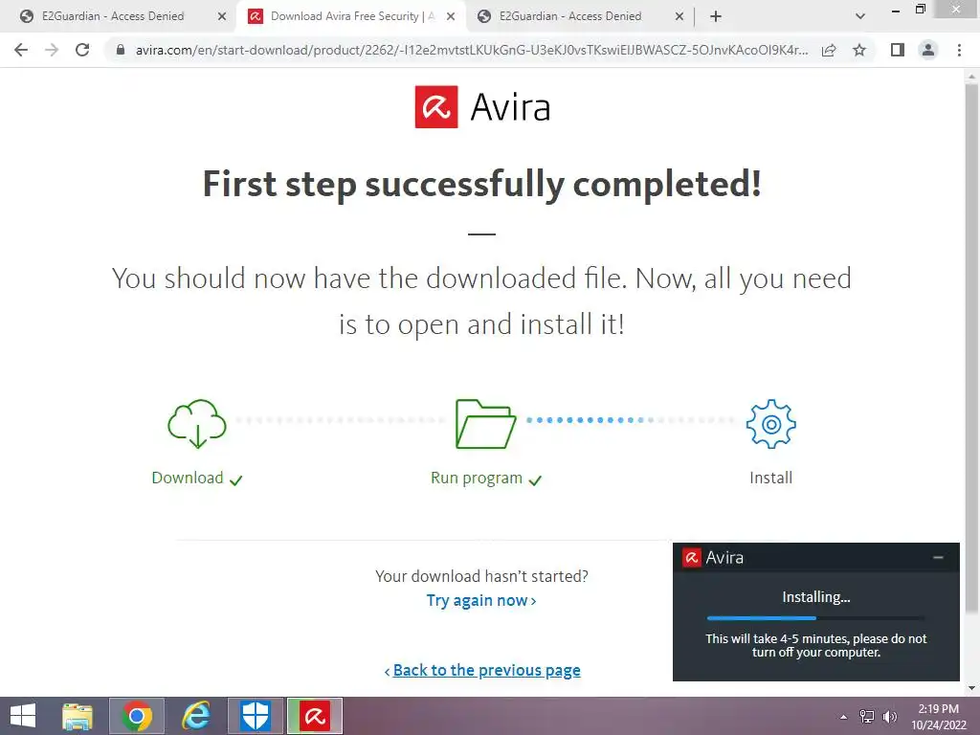Open File Explorer from the taskbar
This screenshot has width=980, height=735.
point(78,716)
